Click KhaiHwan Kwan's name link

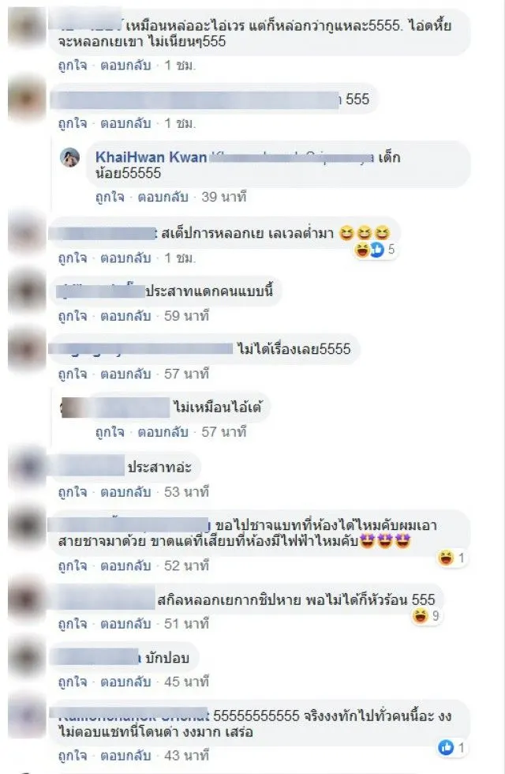click(x=151, y=157)
